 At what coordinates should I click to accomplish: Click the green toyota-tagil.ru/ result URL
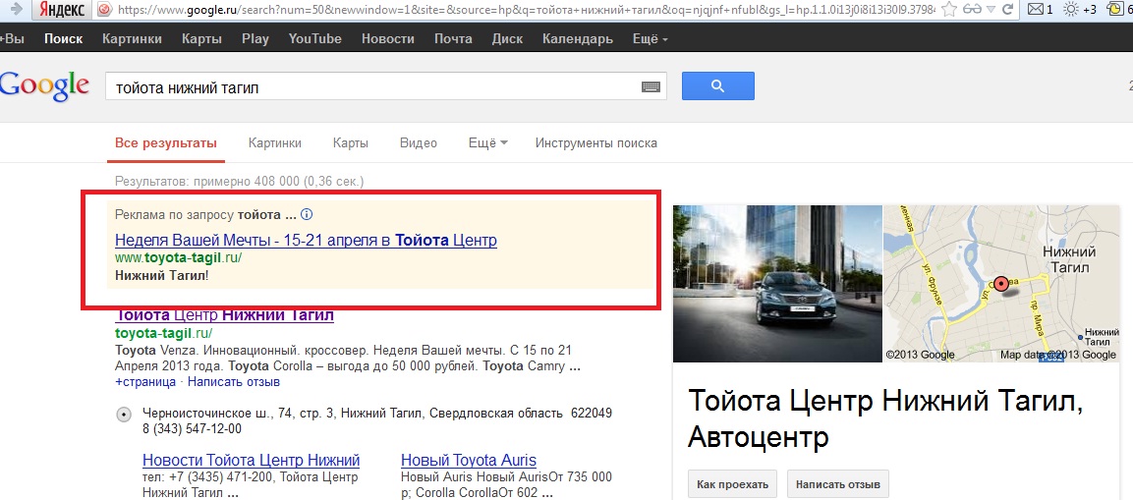click(x=164, y=333)
